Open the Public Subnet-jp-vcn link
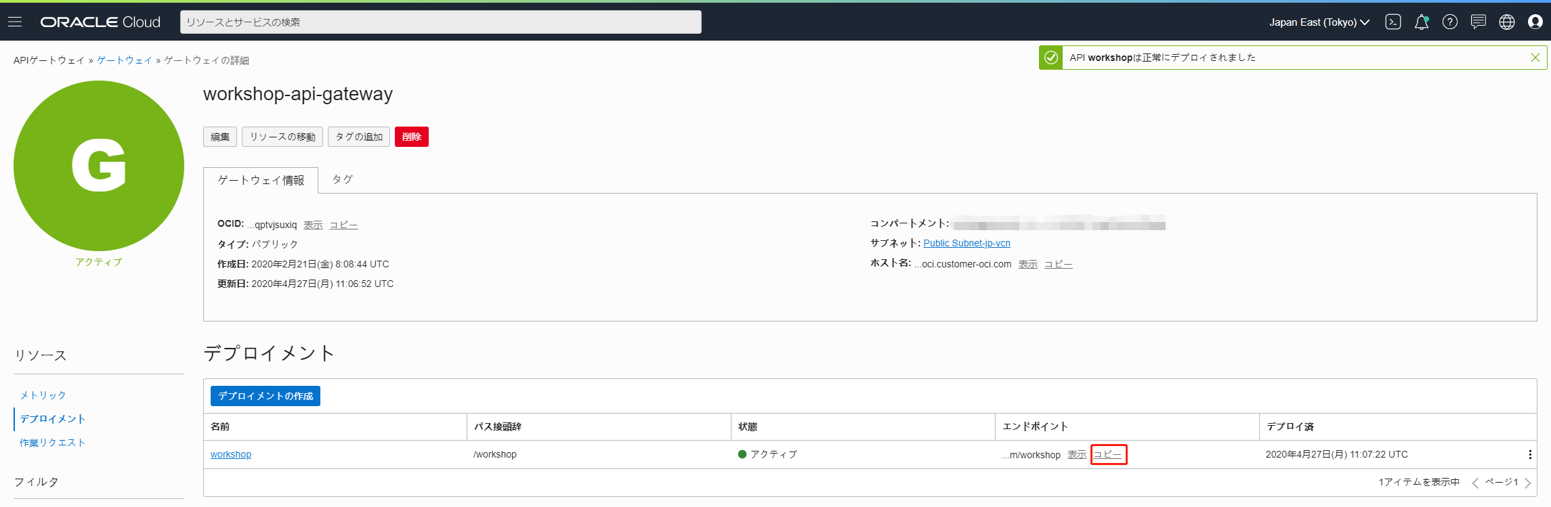This screenshot has width=1551, height=507. [x=966, y=243]
